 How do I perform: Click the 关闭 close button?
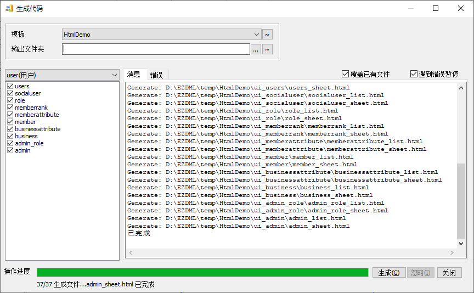pos(449,273)
